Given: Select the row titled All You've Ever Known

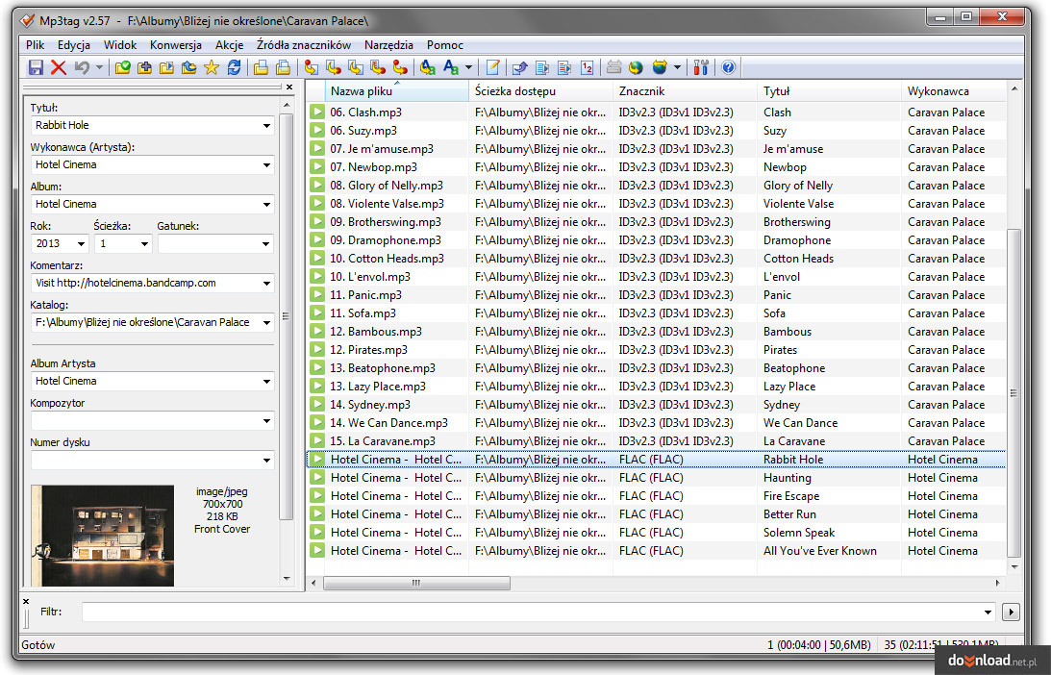Looking at the screenshot, I should tap(657, 551).
